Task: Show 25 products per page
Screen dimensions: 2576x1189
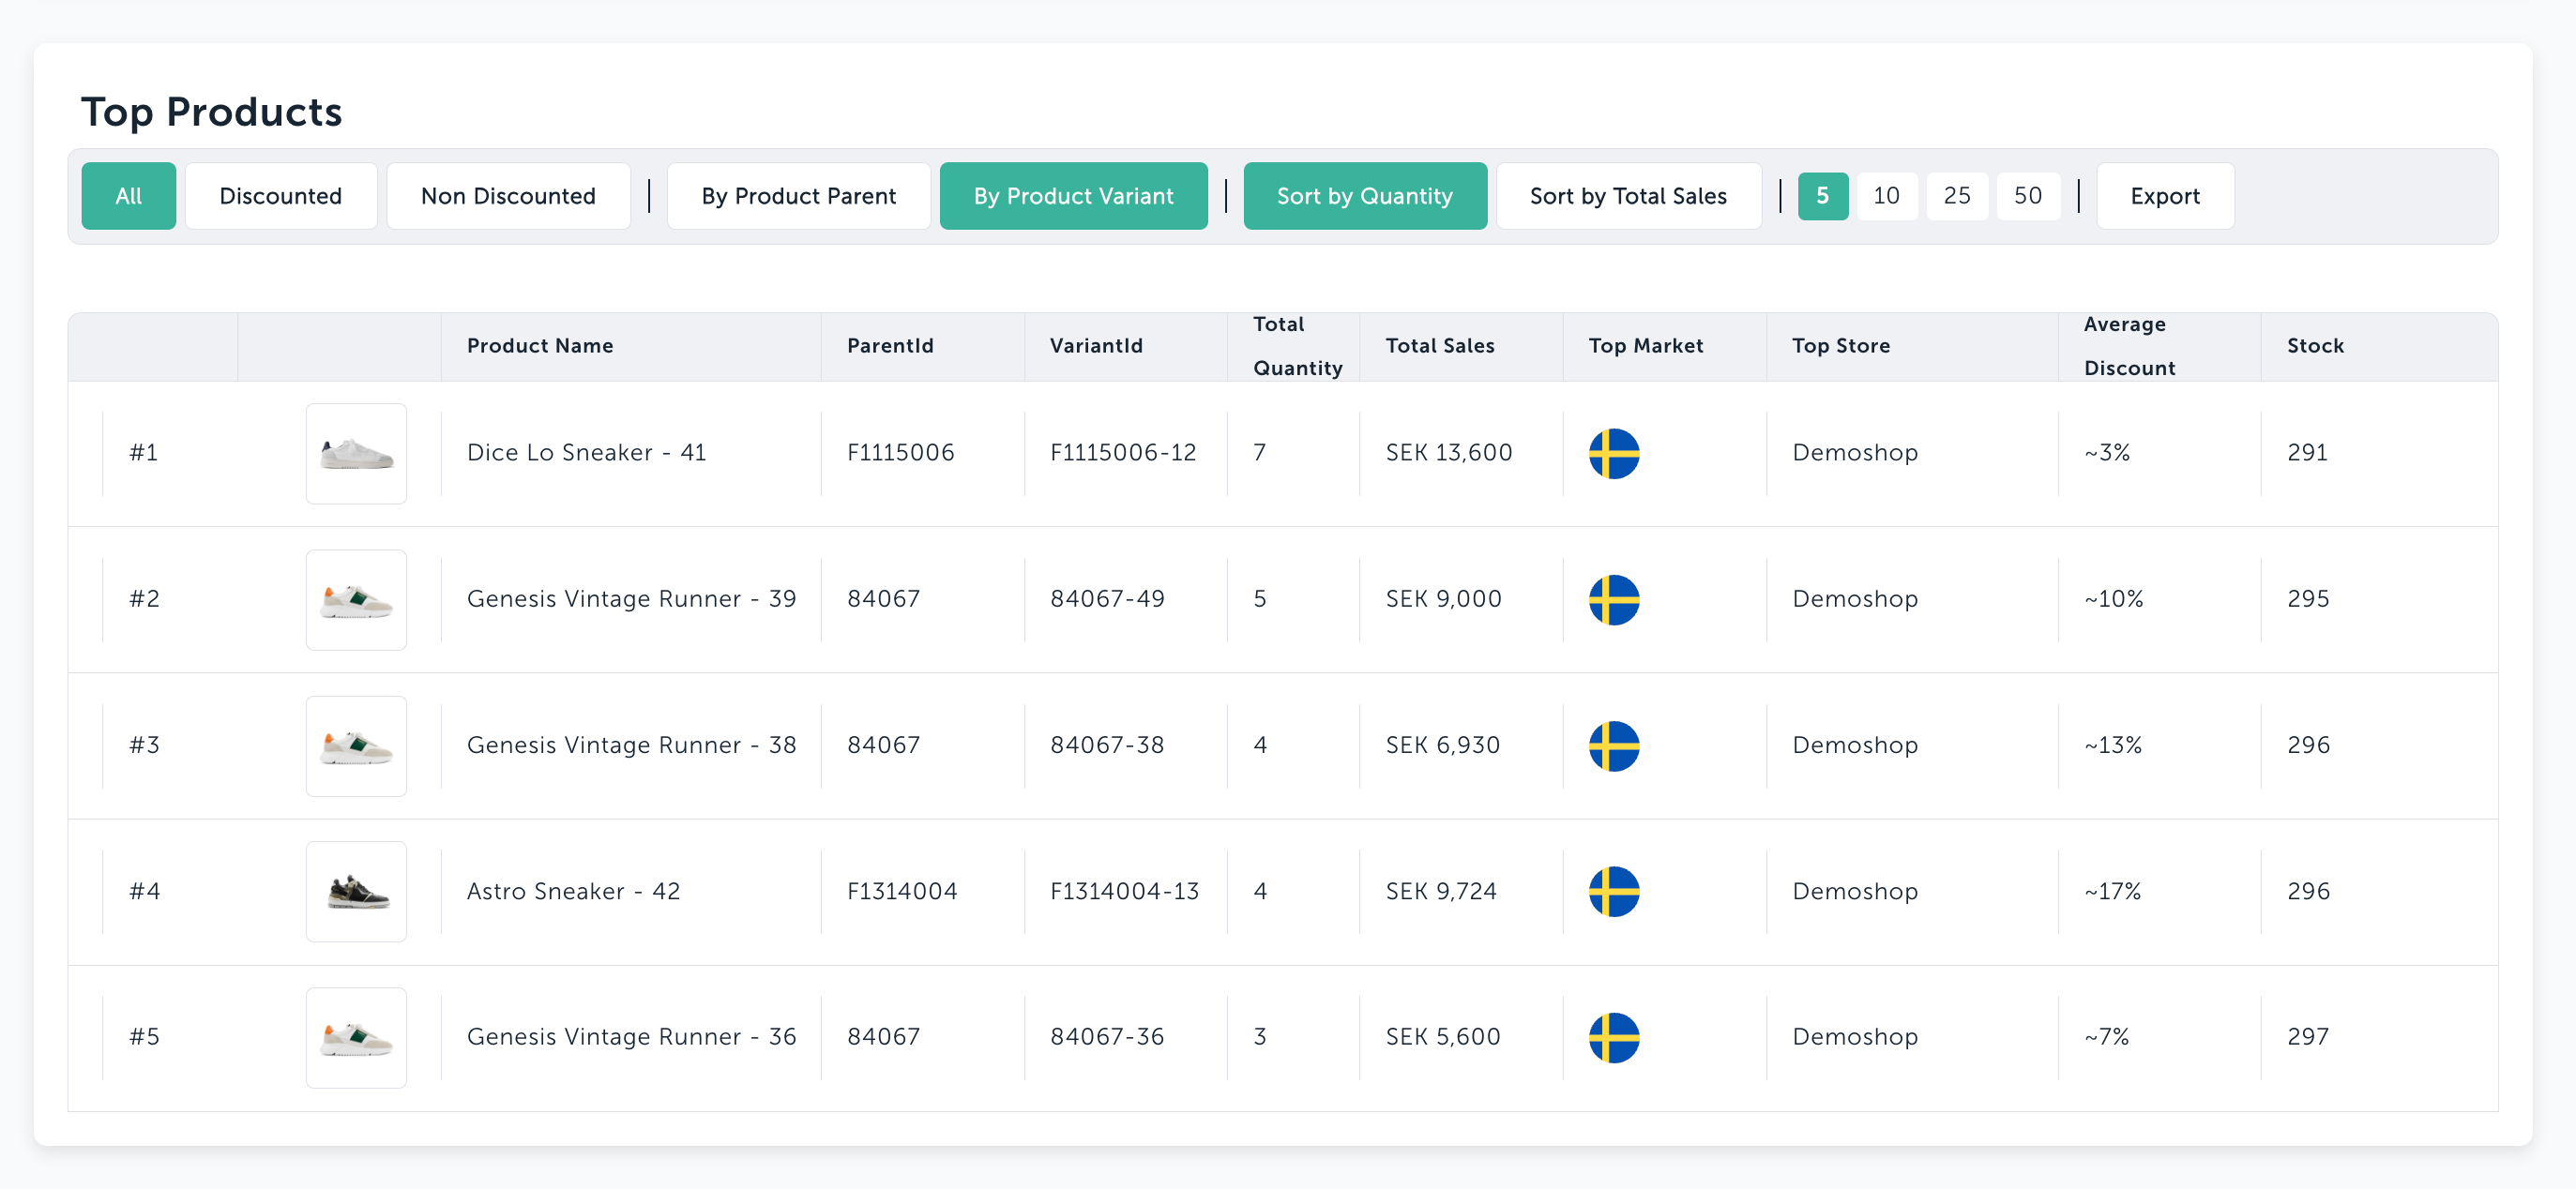Action: pos(1957,196)
